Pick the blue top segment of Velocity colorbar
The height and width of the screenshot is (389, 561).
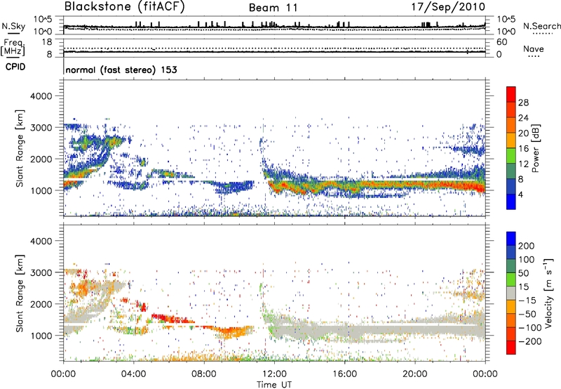(x=511, y=239)
